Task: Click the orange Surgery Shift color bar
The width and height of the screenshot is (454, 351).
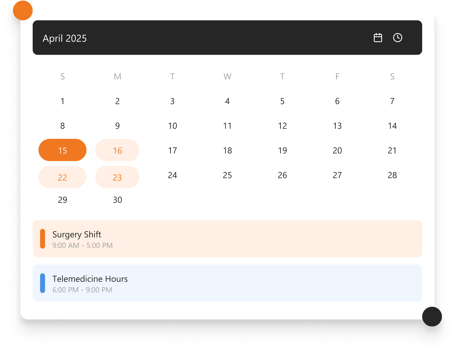Action: click(x=43, y=239)
